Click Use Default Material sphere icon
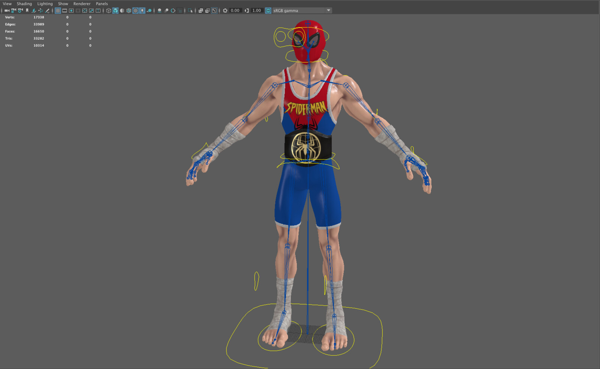The image size is (600, 369). (x=122, y=10)
